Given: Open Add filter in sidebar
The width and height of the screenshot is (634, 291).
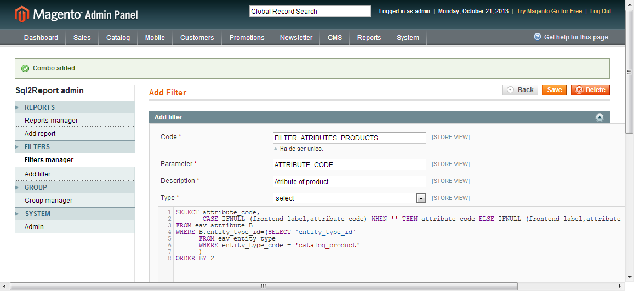Looking at the screenshot, I should pos(75,174).
